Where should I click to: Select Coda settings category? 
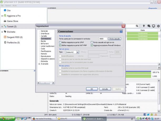[43, 49]
